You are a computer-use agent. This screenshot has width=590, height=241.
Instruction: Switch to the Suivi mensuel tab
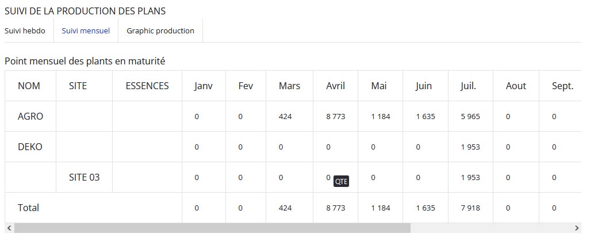86,31
